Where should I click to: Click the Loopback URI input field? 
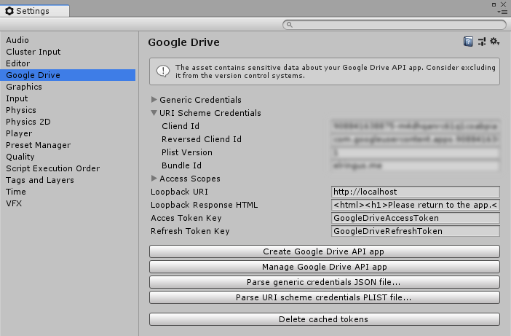pos(415,192)
